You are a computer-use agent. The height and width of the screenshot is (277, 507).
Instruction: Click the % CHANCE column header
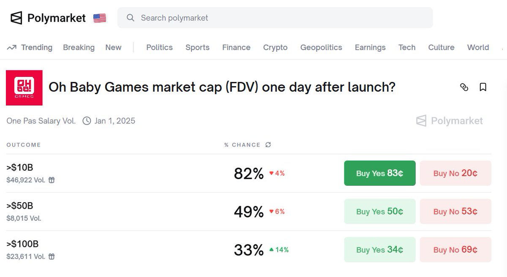(x=242, y=145)
